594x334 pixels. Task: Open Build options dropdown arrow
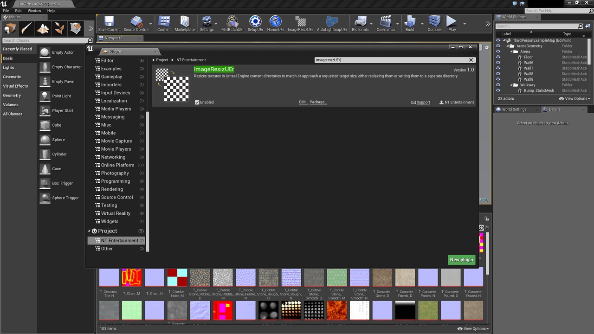tap(422, 24)
